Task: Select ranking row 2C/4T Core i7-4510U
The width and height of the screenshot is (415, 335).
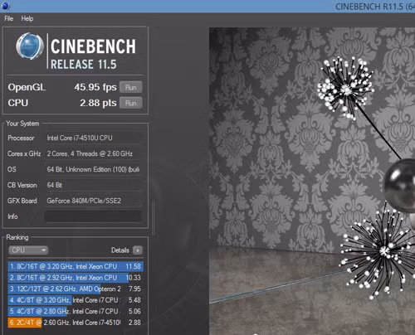Action: (76, 323)
